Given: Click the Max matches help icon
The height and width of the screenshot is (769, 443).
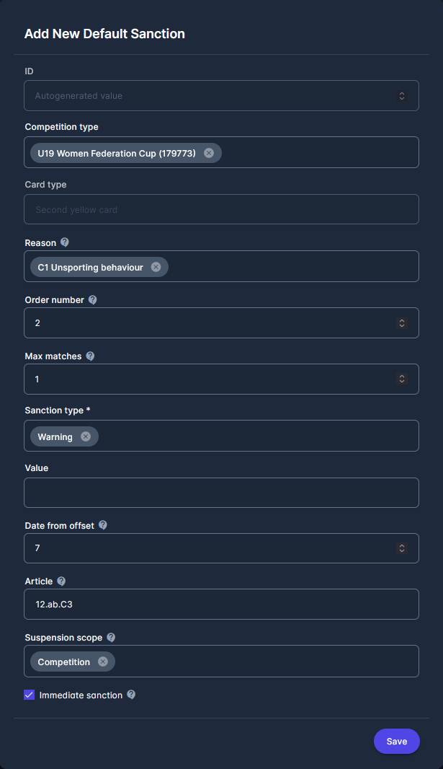Looking at the screenshot, I should [90, 356].
